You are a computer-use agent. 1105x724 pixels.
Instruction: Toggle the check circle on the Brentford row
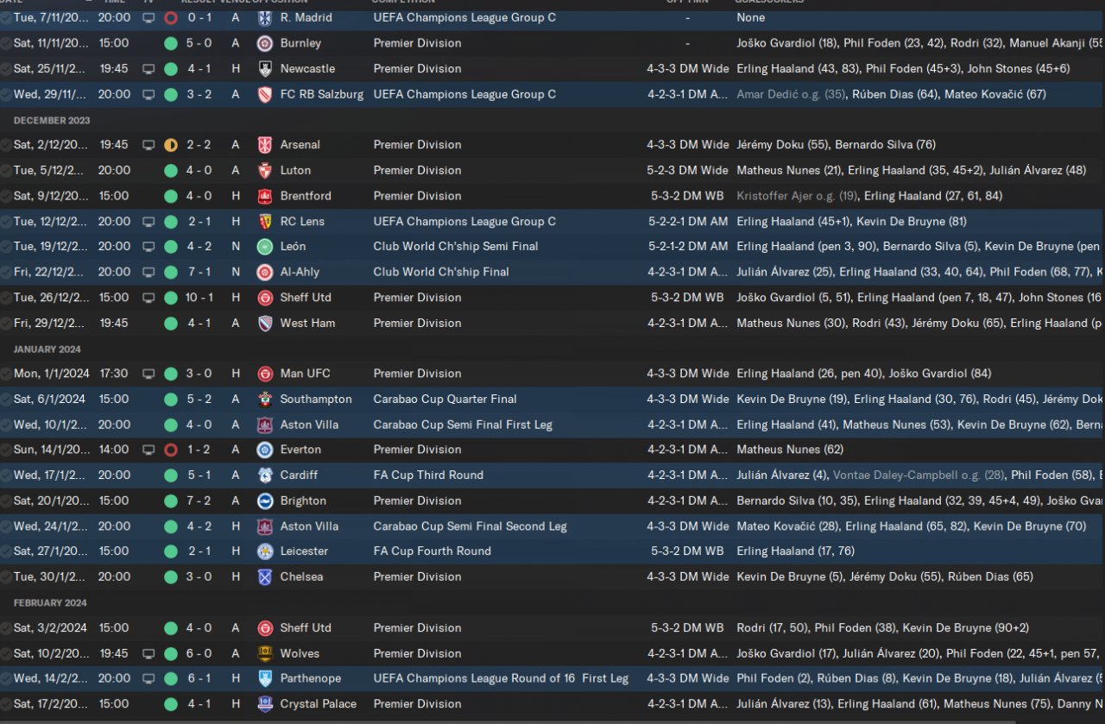click(x=6, y=196)
